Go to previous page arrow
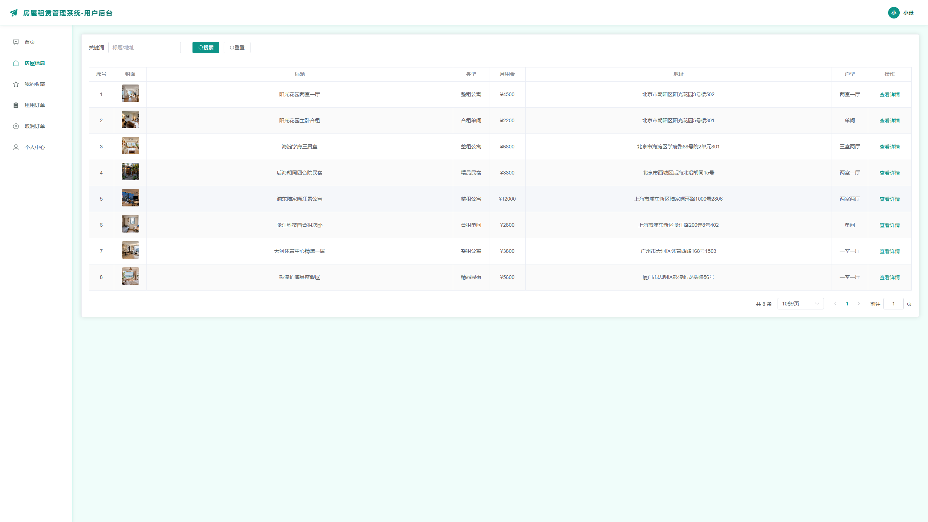This screenshot has height=522, width=928. 835,304
